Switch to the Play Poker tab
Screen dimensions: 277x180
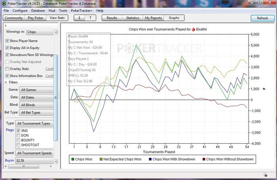coord(35,18)
